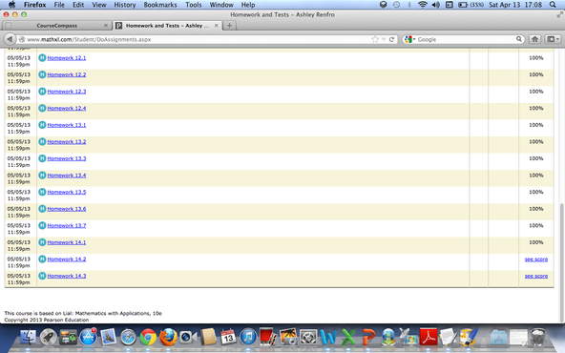The width and height of the screenshot is (565, 353).
Task: Click the H icon beside Homework 14.3
Action: coord(42,276)
